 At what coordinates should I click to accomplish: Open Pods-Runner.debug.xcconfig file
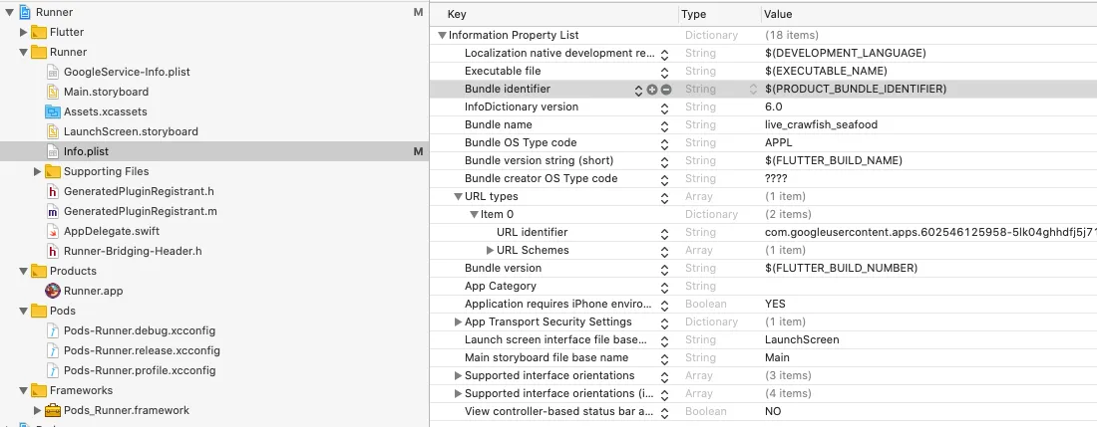(x=139, y=330)
